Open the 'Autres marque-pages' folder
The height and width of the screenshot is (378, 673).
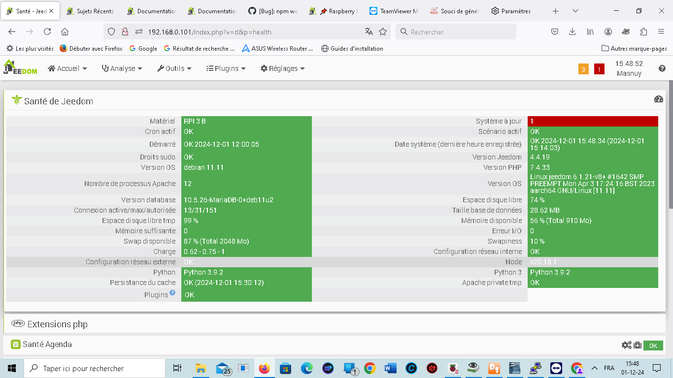click(635, 49)
